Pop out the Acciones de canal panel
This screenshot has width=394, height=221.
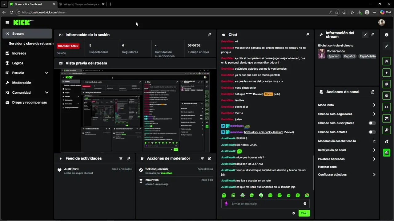click(x=373, y=92)
